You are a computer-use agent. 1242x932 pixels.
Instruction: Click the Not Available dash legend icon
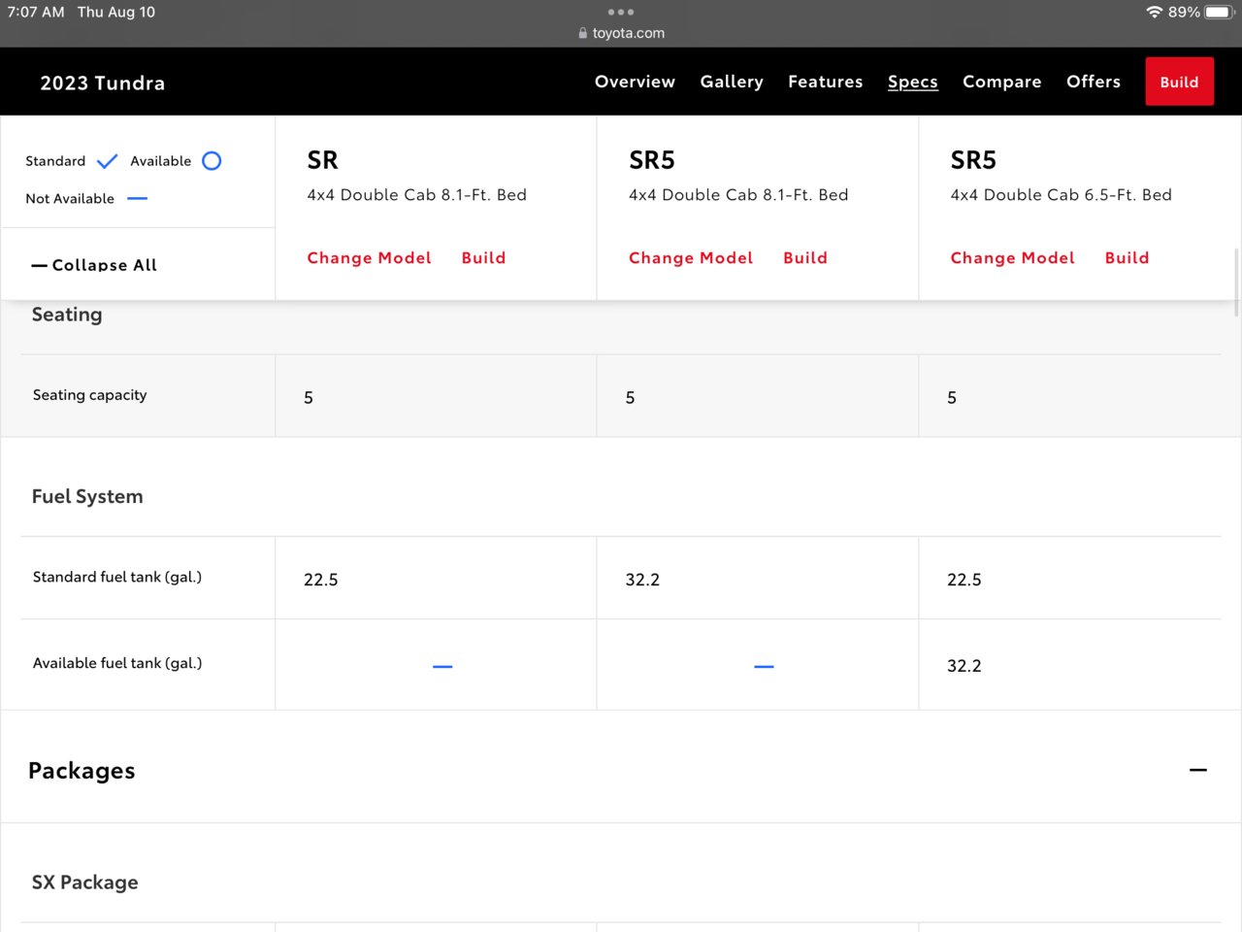pyautogui.click(x=138, y=198)
